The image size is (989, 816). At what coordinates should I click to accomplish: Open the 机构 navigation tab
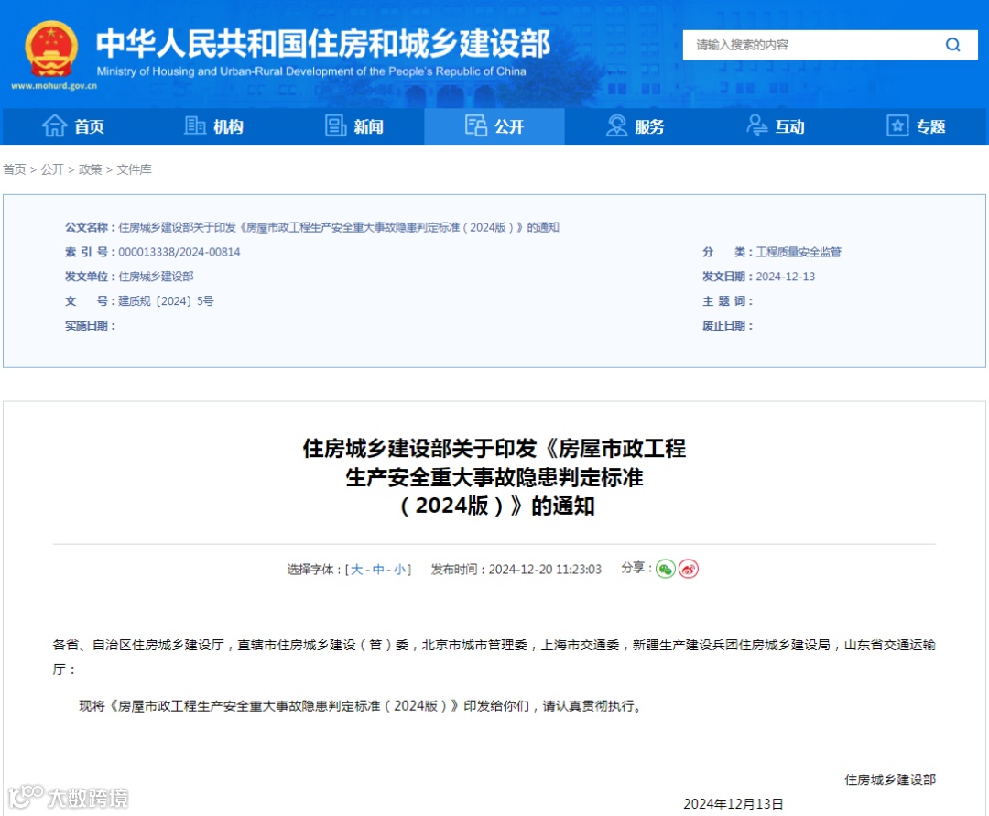(213, 126)
